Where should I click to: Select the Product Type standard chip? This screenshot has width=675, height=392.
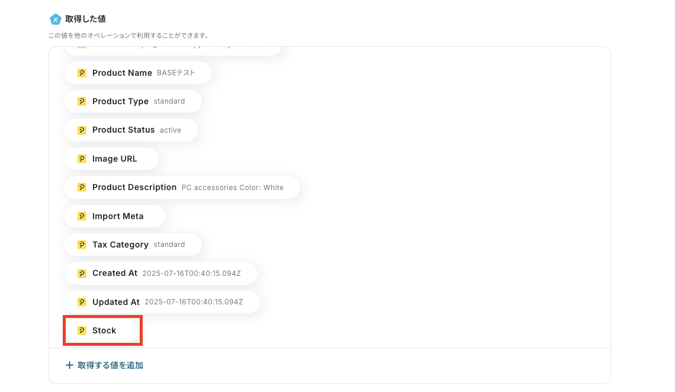[x=133, y=101]
